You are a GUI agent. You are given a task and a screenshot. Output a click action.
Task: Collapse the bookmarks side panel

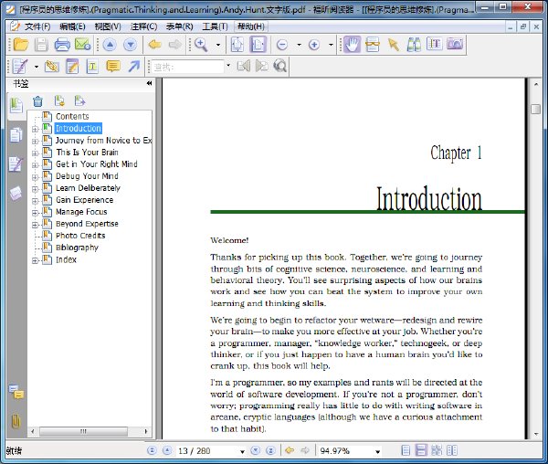[x=149, y=83]
